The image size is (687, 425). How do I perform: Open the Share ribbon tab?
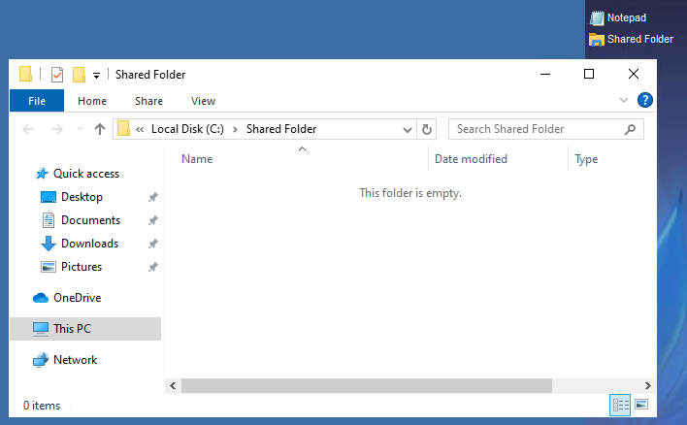pyautogui.click(x=148, y=101)
